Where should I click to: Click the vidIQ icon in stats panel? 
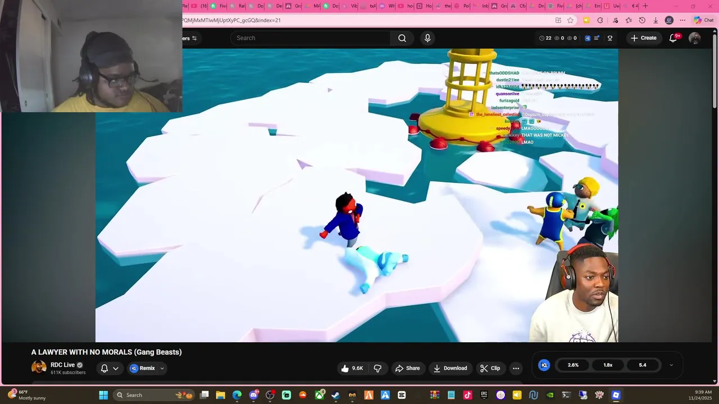[544, 365]
